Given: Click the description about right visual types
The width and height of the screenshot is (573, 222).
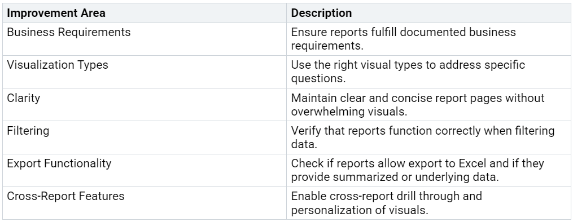Looking at the screenshot, I should 408,72.
